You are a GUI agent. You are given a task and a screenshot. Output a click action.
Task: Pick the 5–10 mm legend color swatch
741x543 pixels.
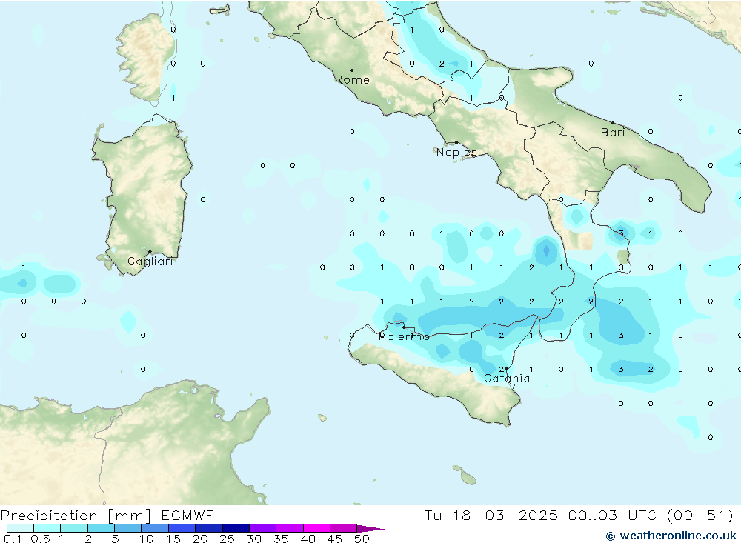pos(128,528)
